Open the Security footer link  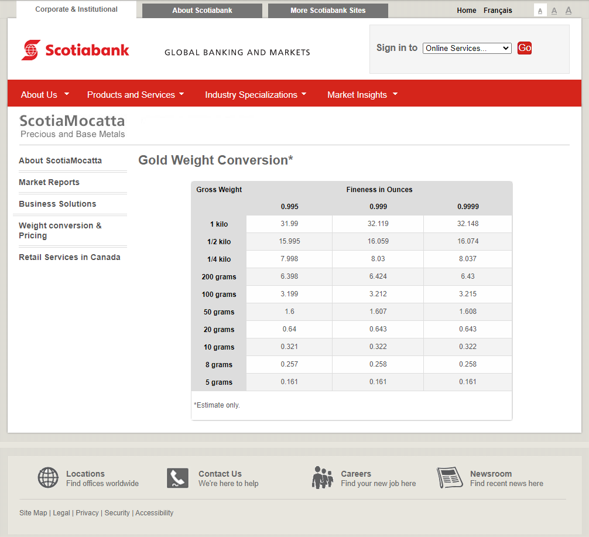[x=117, y=513]
